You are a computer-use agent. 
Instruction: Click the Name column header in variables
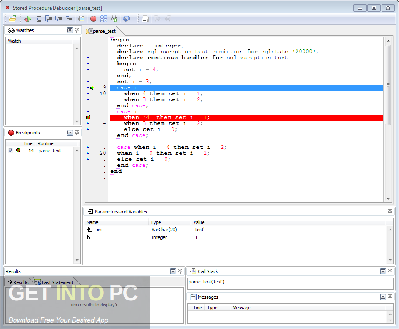(x=116, y=222)
